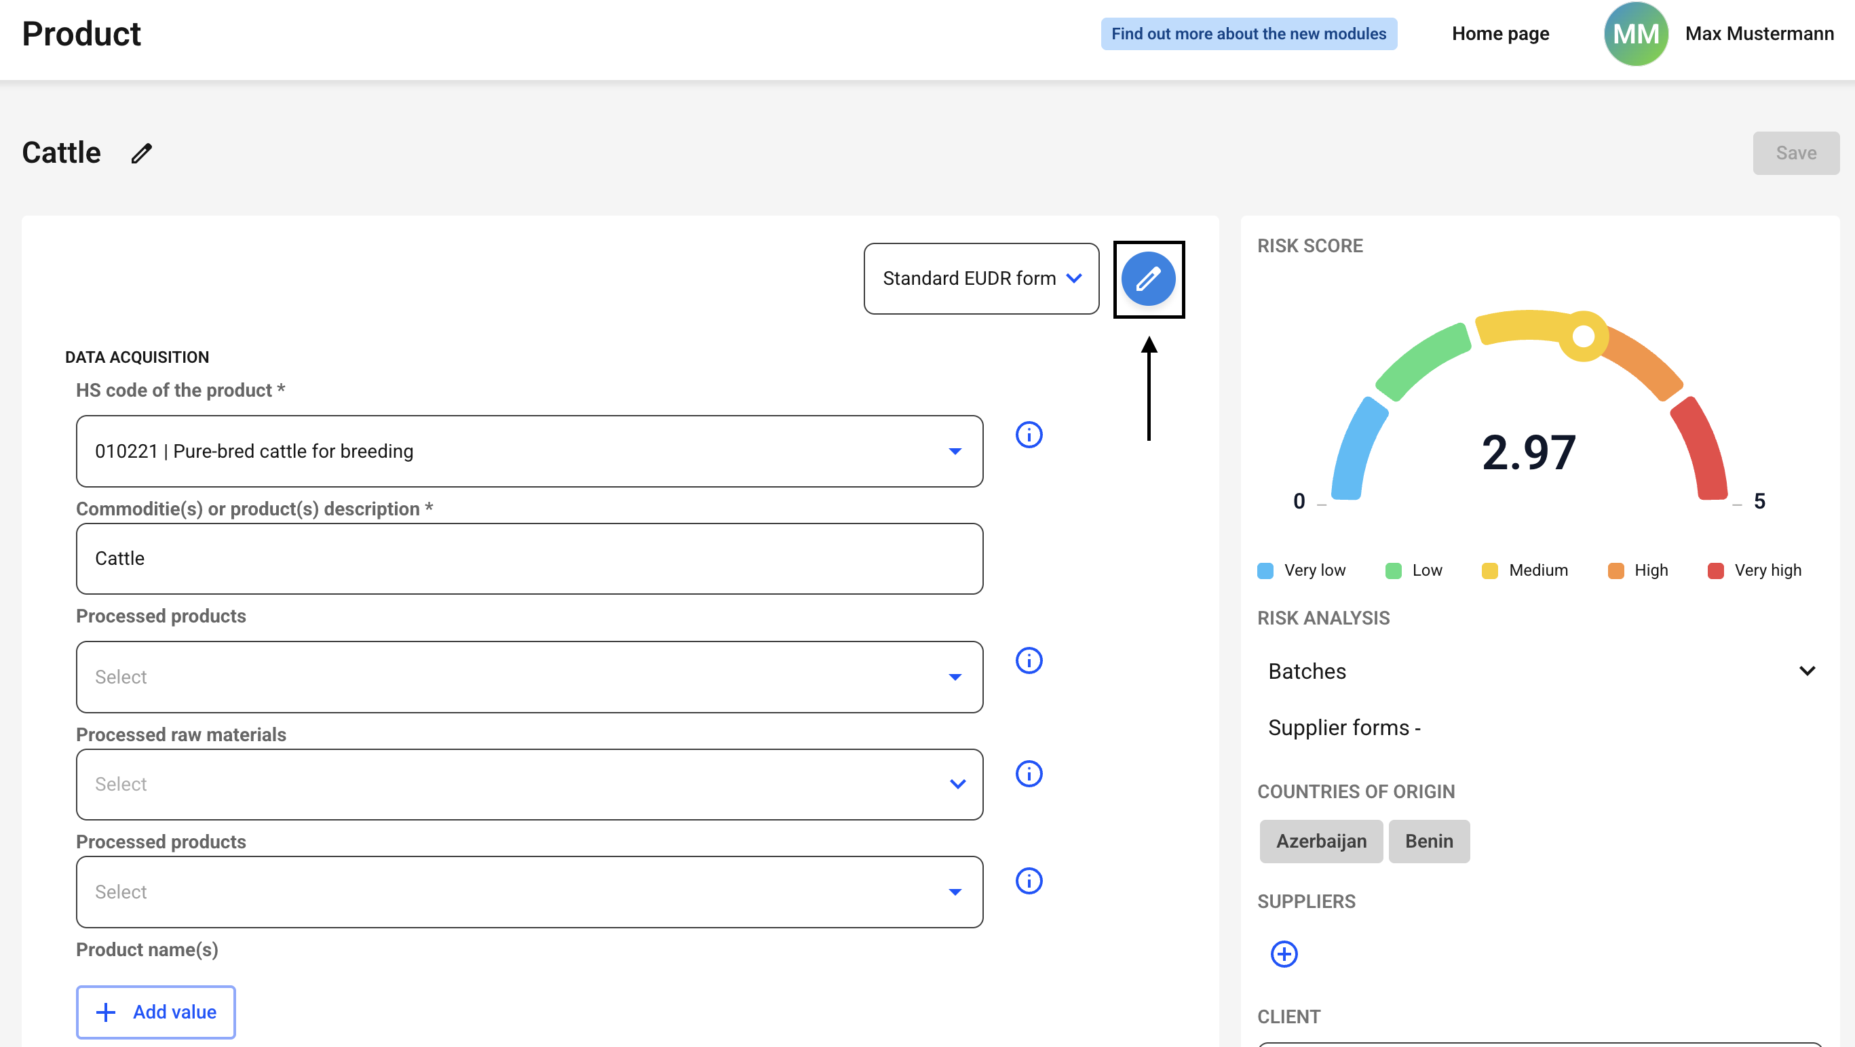The height and width of the screenshot is (1047, 1855).
Task: Click the MM user avatar
Action: 1634,34
